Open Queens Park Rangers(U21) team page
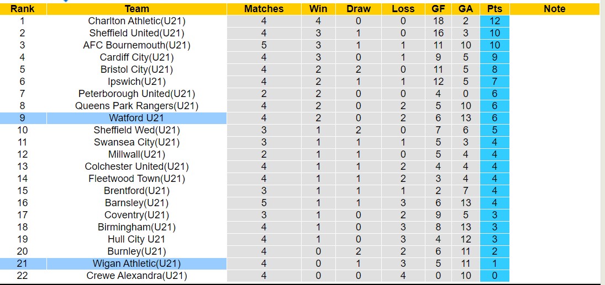Image resolution: width=605 pixels, height=285 pixels. (x=136, y=106)
